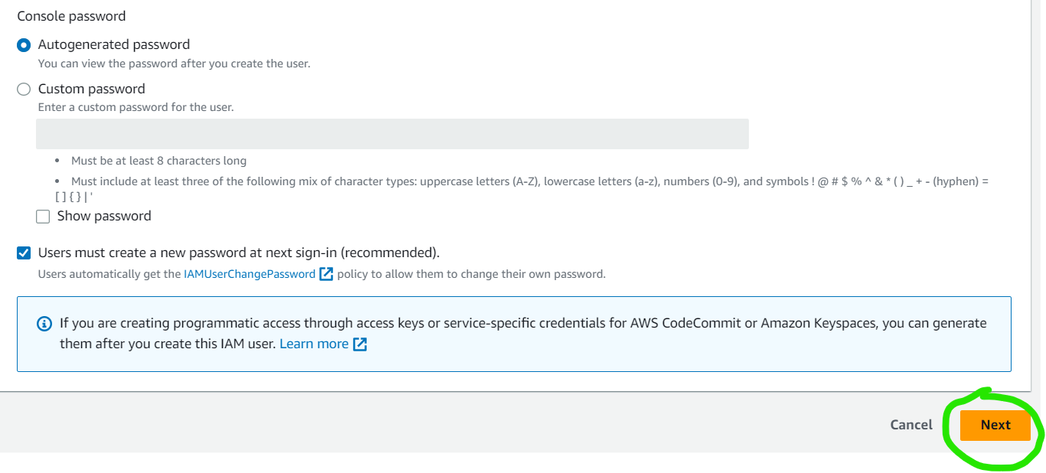1046x473 pixels.
Task: Cancel the user creation
Action: pyautogui.click(x=911, y=425)
